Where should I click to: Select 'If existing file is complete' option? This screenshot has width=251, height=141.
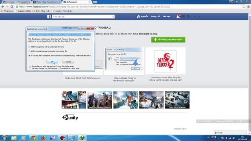pos(29,56)
